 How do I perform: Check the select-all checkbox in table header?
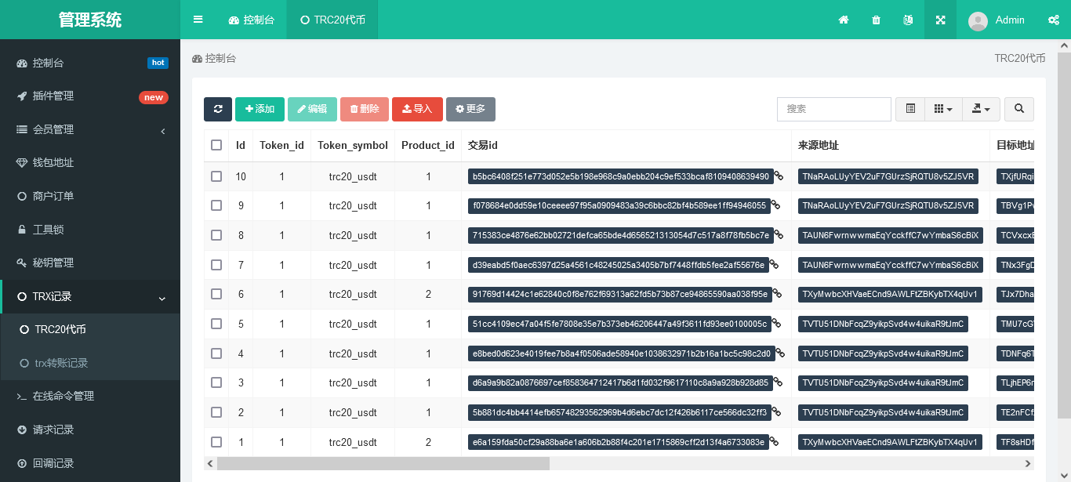(x=216, y=145)
